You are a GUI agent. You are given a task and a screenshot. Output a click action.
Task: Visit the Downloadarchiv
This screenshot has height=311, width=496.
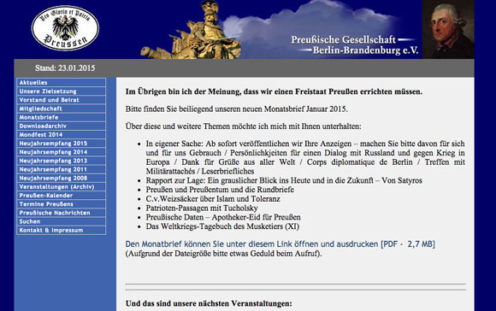[x=62, y=126]
